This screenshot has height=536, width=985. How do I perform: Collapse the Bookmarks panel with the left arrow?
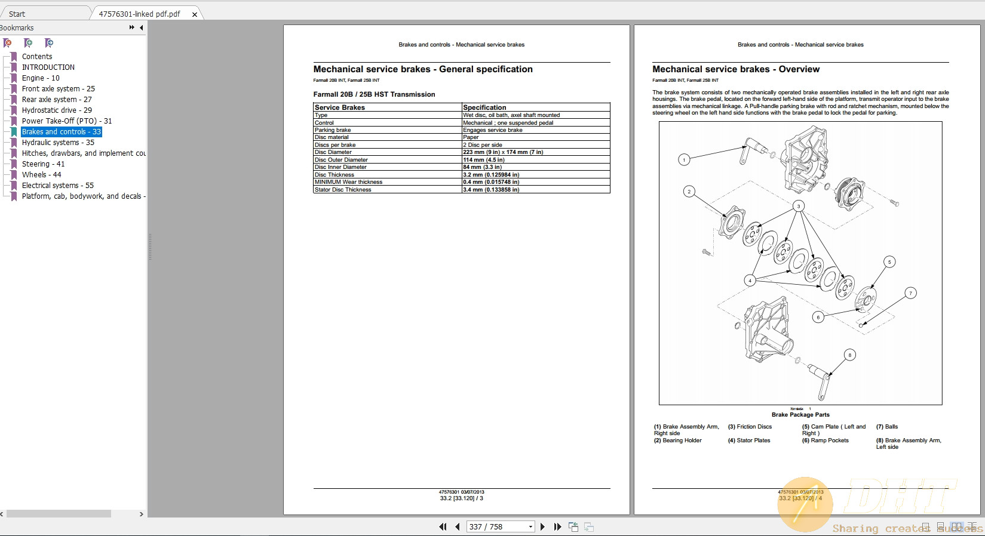tap(142, 27)
